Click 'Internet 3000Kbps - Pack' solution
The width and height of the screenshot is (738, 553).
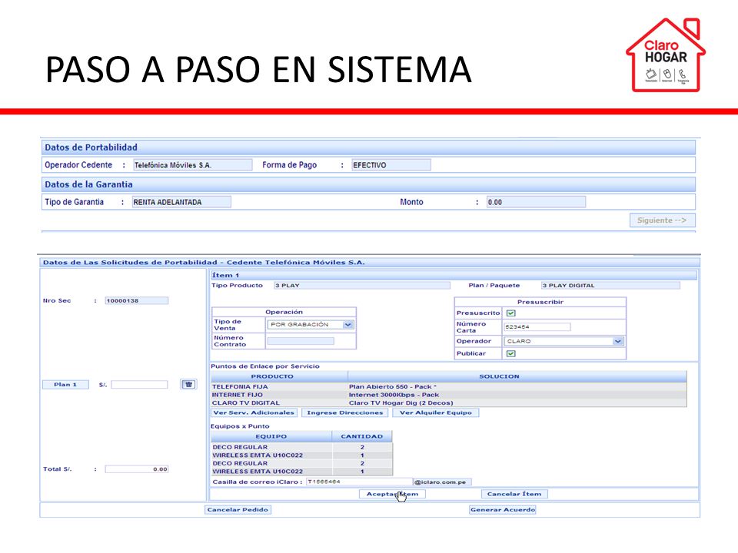[394, 395]
